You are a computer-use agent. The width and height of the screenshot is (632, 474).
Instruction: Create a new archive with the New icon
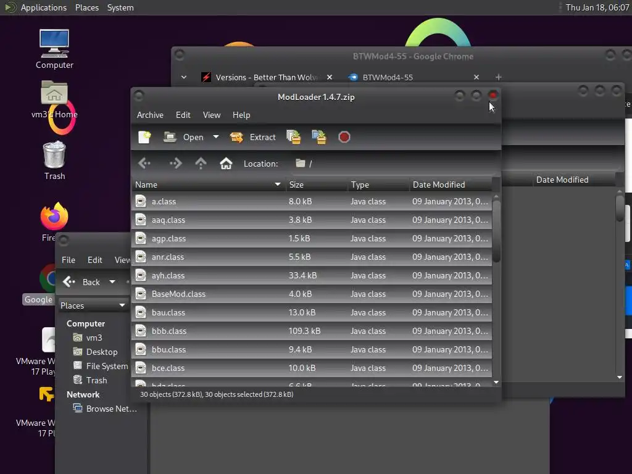click(x=144, y=137)
